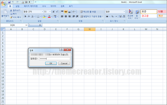
Task: Toggle 병합하고 가운데 맞춤 merge and center
Action: point(91,16)
